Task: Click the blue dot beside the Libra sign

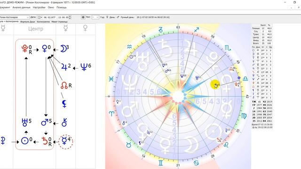Action: click(x=239, y=78)
